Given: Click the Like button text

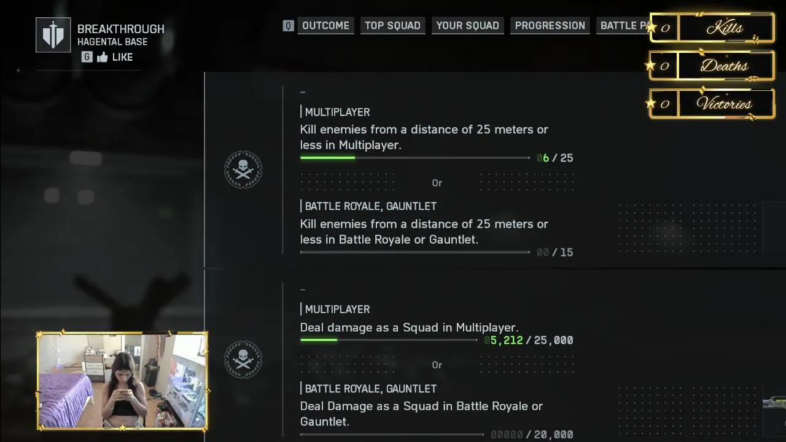Looking at the screenshot, I should (x=122, y=57).
